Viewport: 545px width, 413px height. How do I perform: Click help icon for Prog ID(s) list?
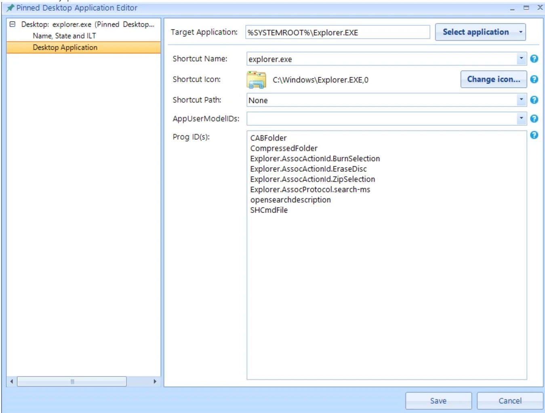[x=534, y=135]
